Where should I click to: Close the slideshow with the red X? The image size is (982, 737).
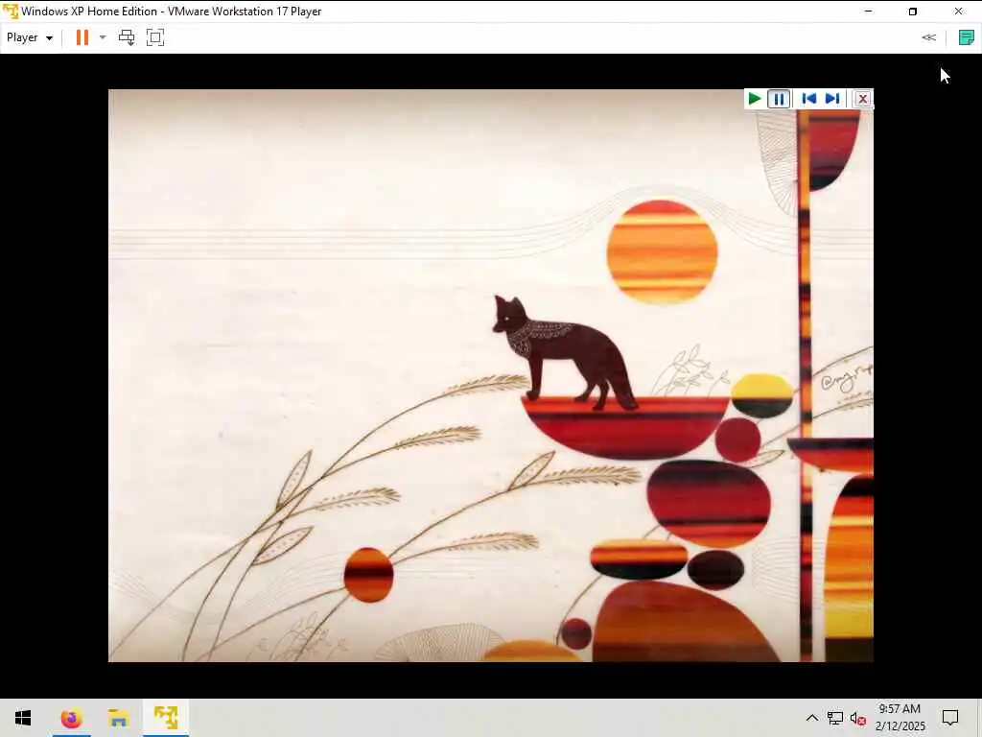tap(862, 99)
